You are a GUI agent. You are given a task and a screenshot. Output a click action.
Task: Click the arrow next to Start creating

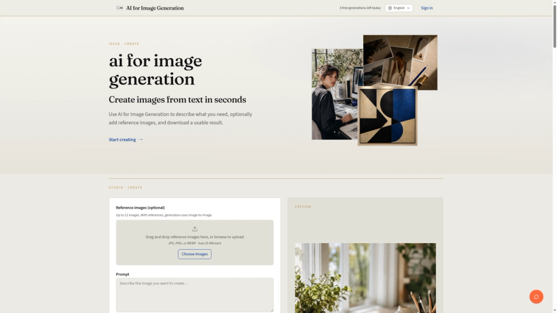[x=140, y=140]
